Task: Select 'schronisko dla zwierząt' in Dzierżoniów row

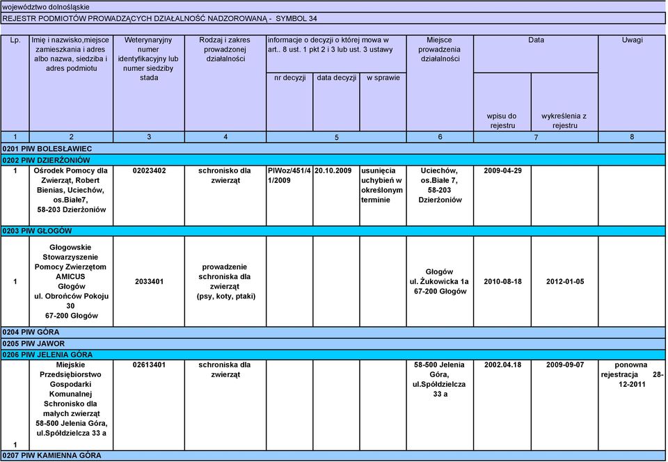Action: 225,196
